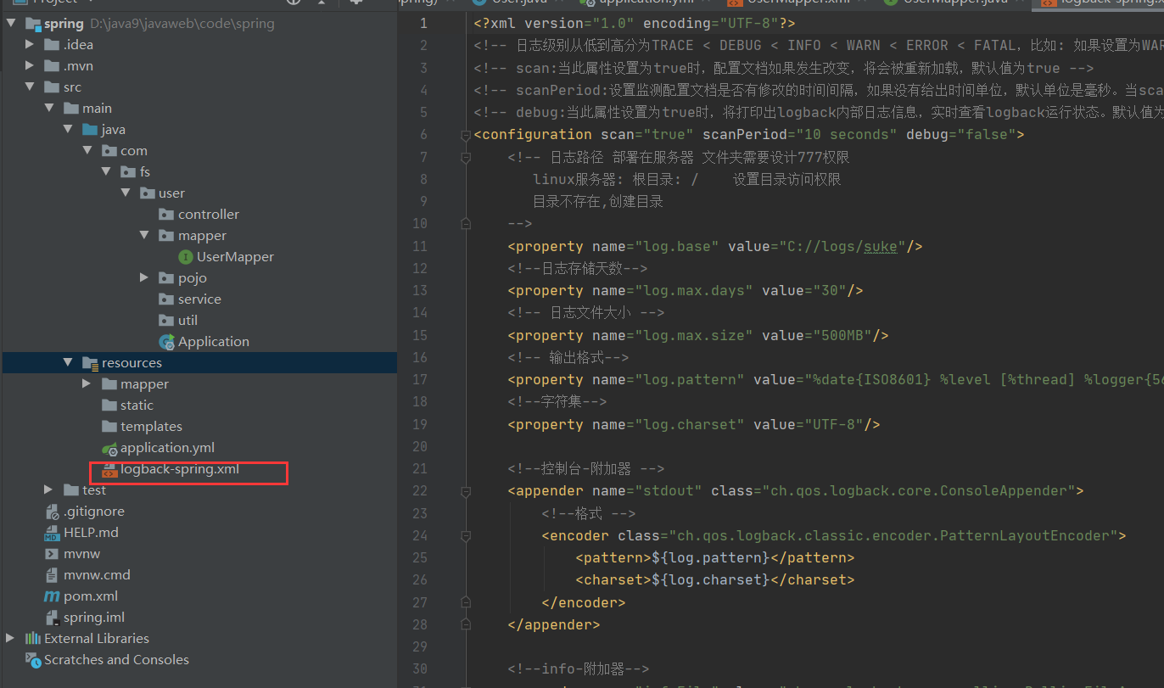The height and width of the screenshot is (688, 1164).
Task: Fold the appender block on line 22
Action: point(465,491)
